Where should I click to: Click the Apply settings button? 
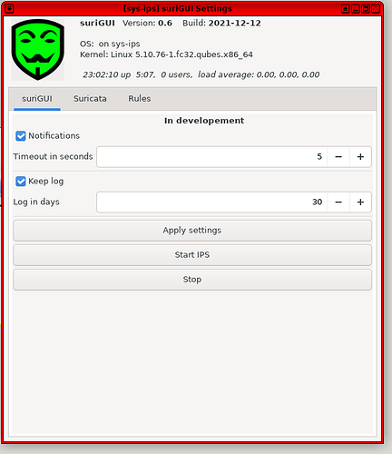click(192, 231)
